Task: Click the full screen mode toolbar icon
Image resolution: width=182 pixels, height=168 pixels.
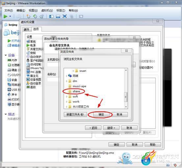Action: (x=65, y=16)
